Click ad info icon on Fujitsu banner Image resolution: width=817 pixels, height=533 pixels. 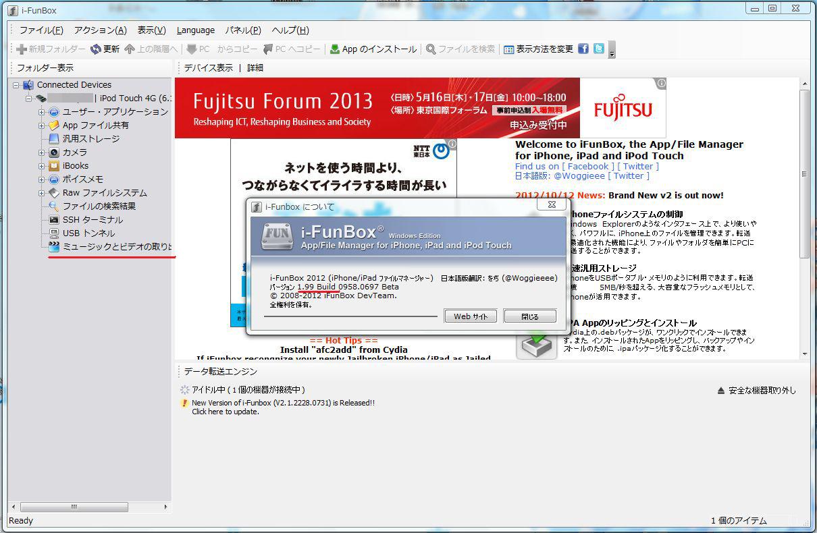click(x=662, y=83)
